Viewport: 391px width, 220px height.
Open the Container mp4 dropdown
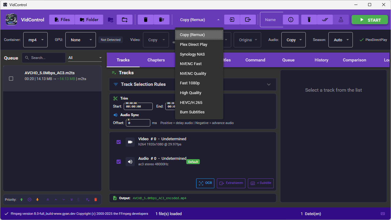(x=35, y=40)
